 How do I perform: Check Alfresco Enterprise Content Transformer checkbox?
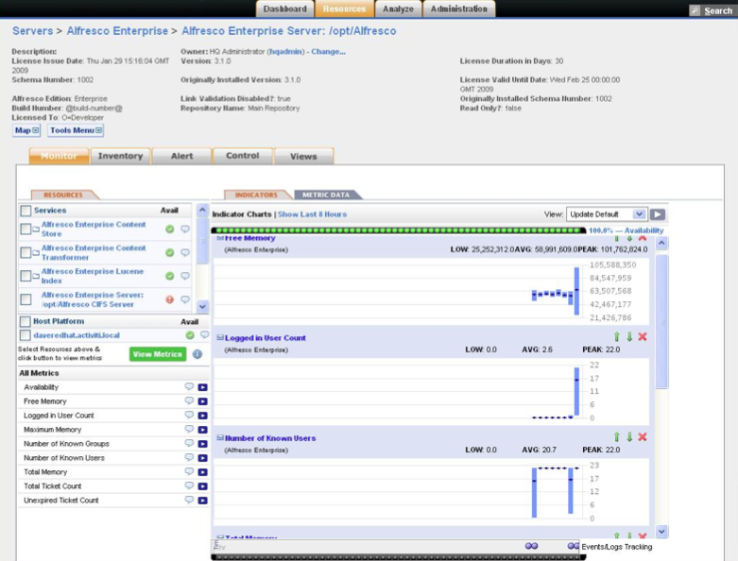(26, 252)
